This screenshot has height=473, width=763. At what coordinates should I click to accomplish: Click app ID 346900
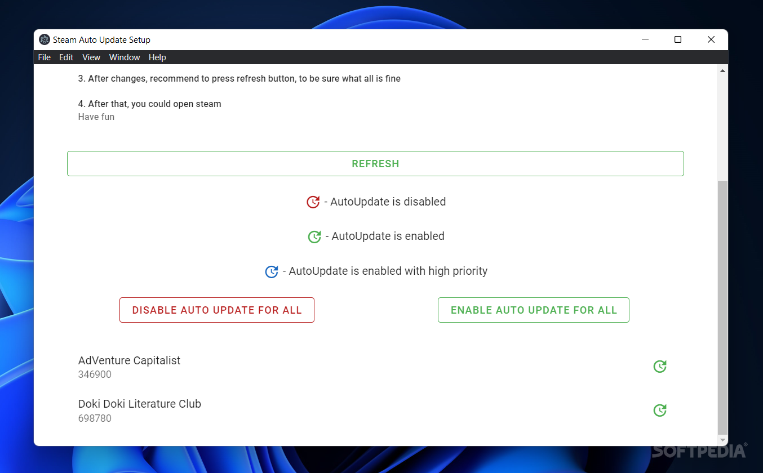[95, 374]
